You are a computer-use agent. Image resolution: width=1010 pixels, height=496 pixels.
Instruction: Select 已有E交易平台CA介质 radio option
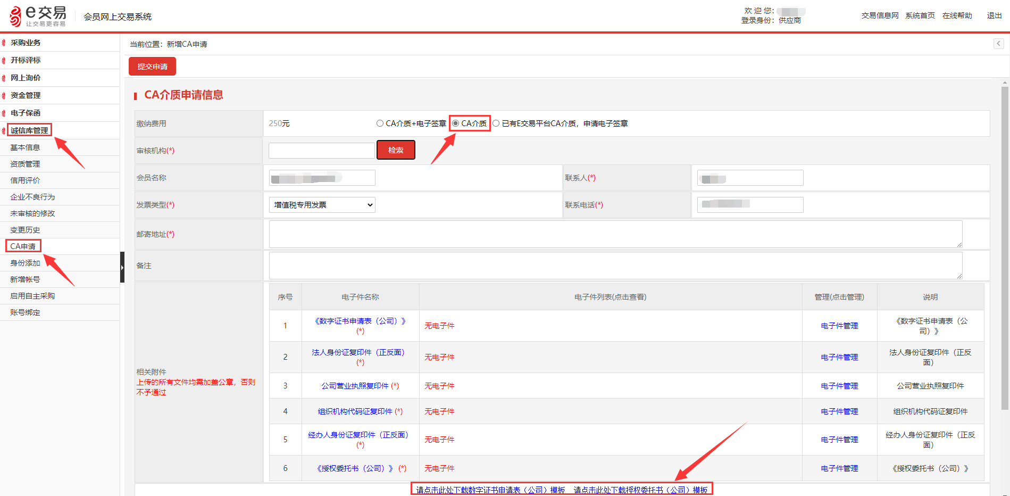496,123
